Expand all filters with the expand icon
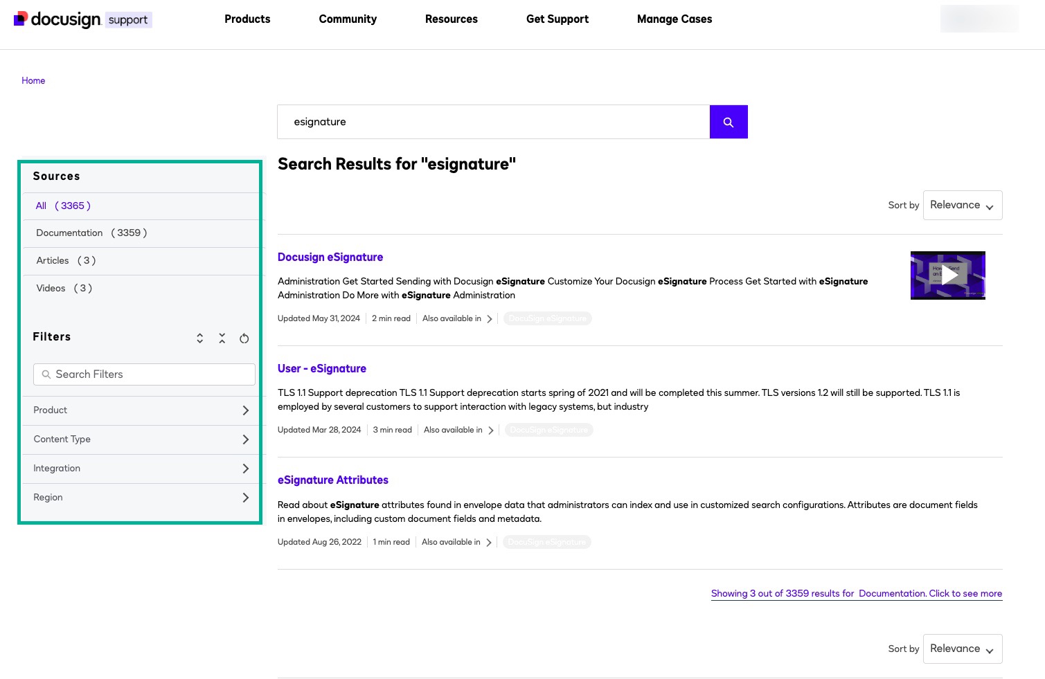This screenshot has width=1045, height=679. click(199, 338)
